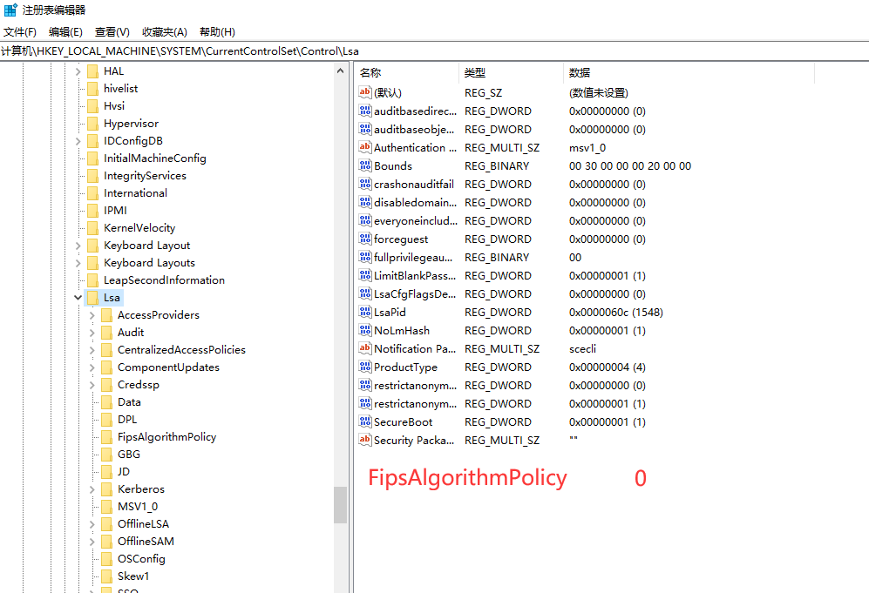Open the 文件(F) menu

click(x=20, y=32)
